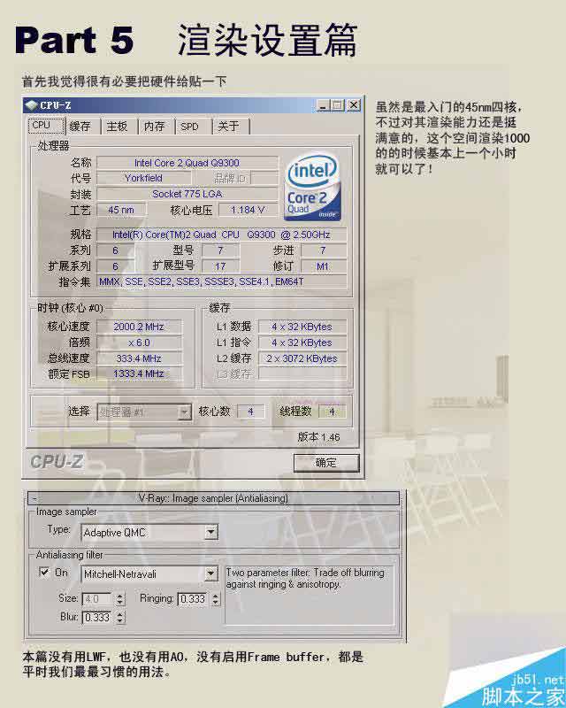Click the empty L3 缓存 field
Viewport: 566px width, 708px height.
coord(302,373)
